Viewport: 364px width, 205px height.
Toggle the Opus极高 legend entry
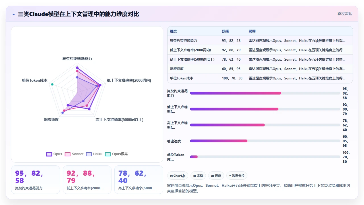tap(116, 154)
